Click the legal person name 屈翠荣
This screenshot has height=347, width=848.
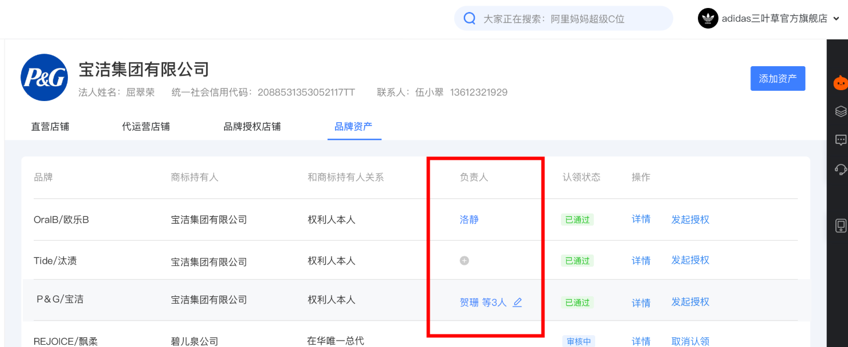pyautogui.click(x=140, y=92)
